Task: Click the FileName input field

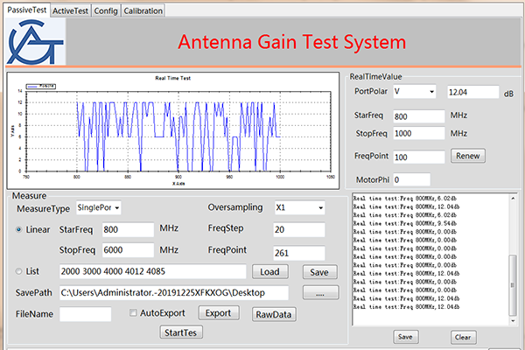Action: click(85, 313)
